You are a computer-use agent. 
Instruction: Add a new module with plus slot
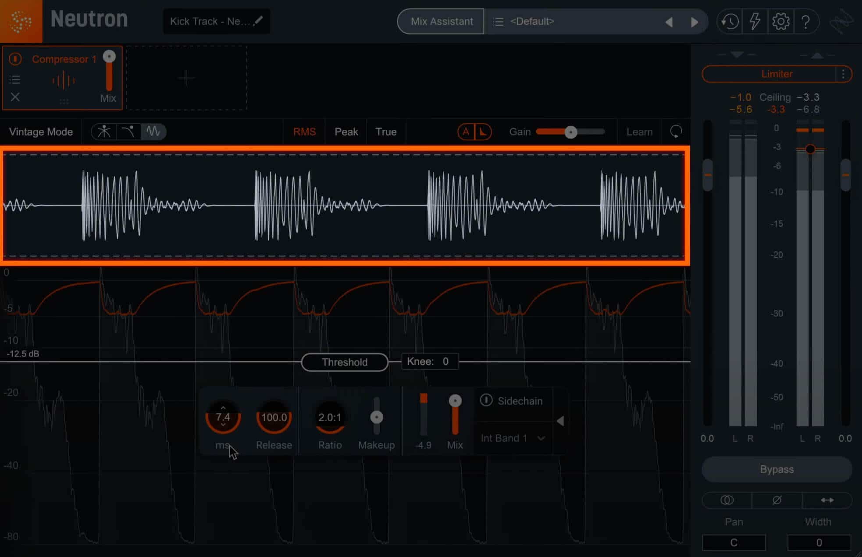[x=186, y=79]
